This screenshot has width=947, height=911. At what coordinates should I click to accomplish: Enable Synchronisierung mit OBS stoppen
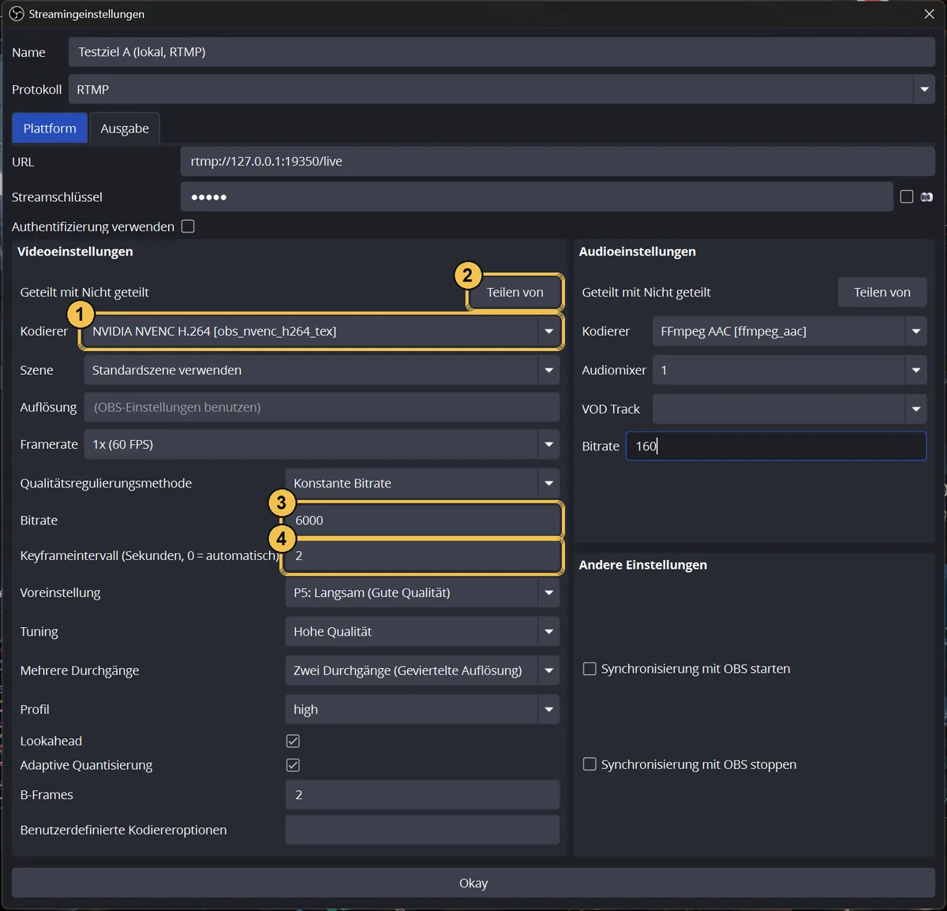click(x=590, y=764)
